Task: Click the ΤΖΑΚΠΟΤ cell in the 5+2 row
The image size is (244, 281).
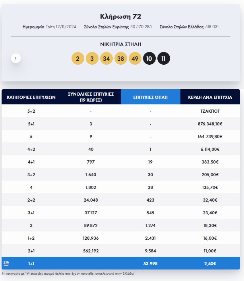Action: point(210,111)
